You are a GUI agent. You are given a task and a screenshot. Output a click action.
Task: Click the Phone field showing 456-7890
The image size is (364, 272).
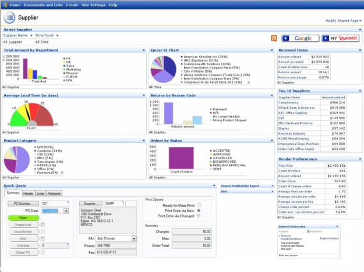tap(116, 245)
